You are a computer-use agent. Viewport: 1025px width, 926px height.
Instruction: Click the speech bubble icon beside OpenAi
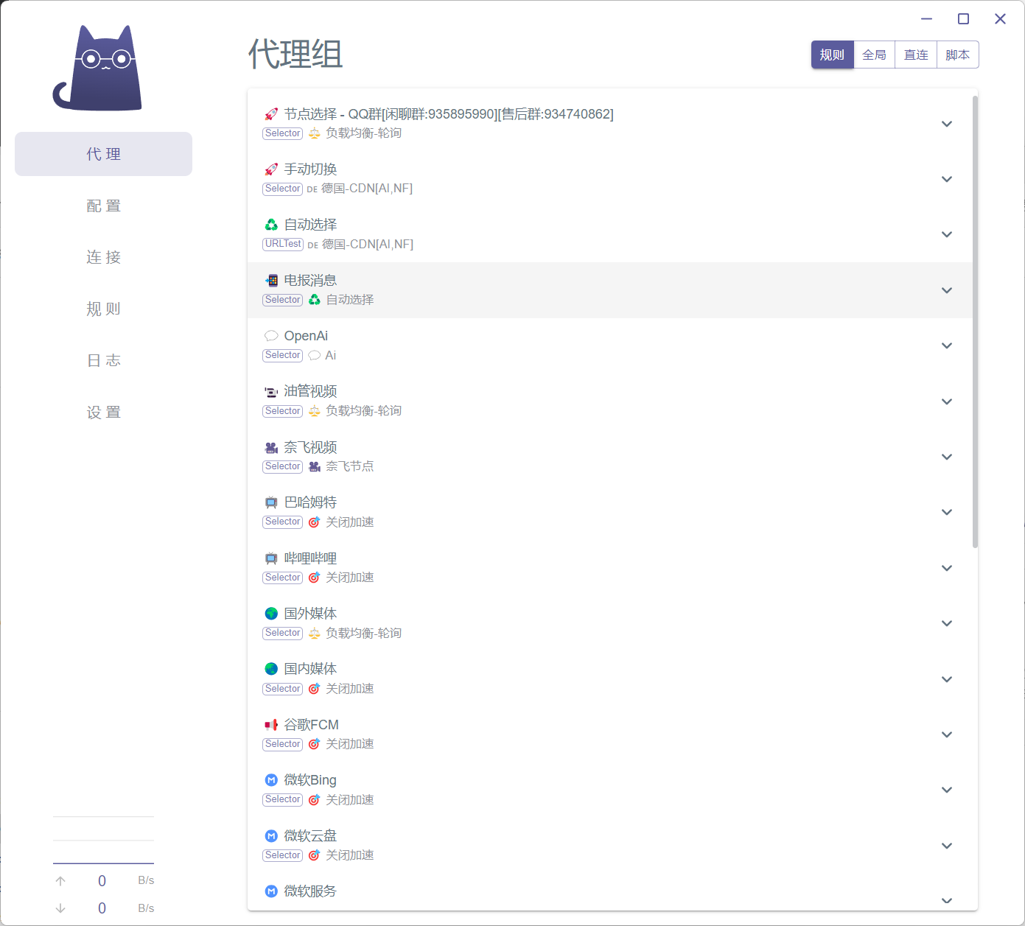(271, 336)
